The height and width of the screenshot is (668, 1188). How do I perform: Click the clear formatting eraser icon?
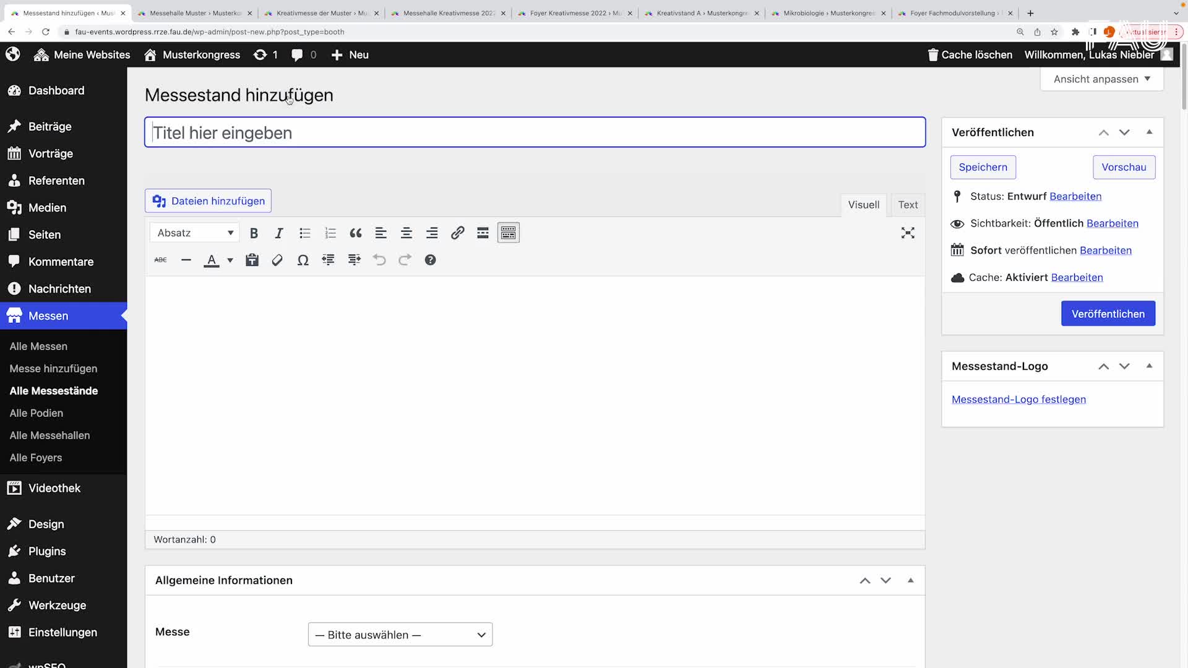click(277, 260)
